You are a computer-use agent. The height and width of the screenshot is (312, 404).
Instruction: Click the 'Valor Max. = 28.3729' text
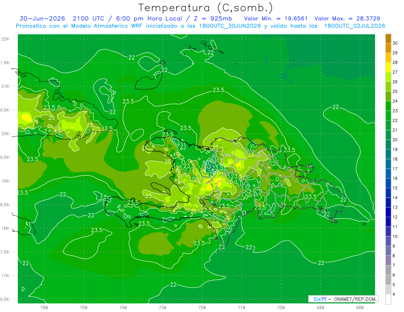click(x=347, y=19)
